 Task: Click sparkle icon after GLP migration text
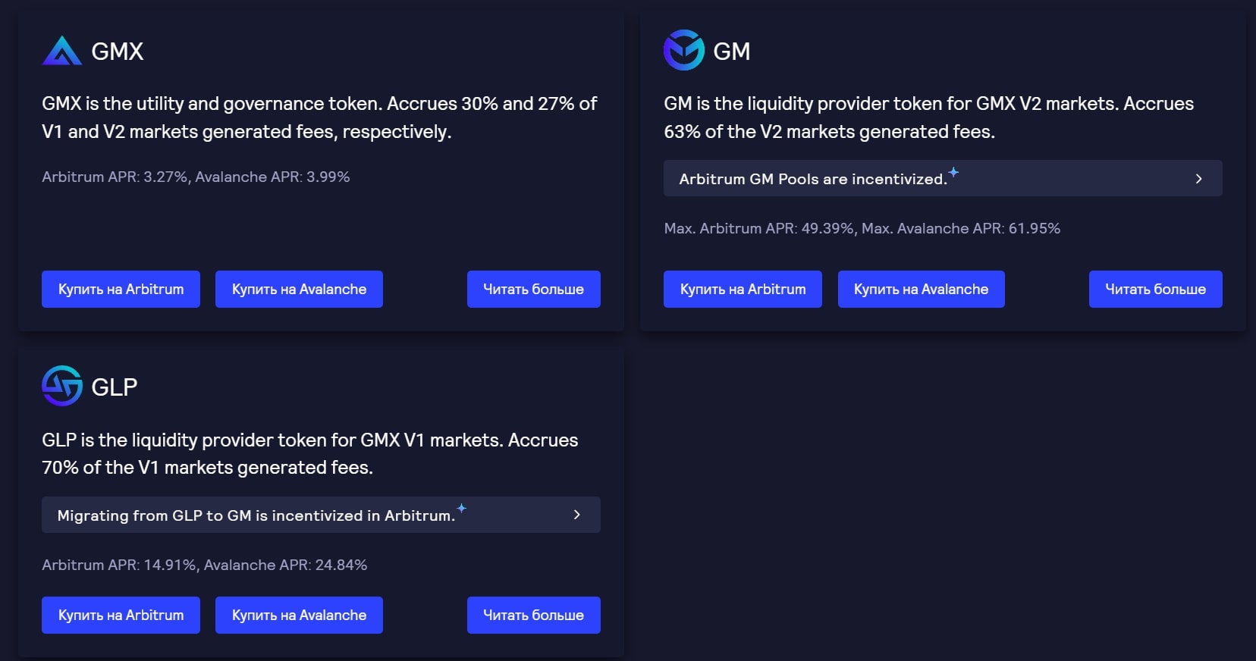[461, 508]
